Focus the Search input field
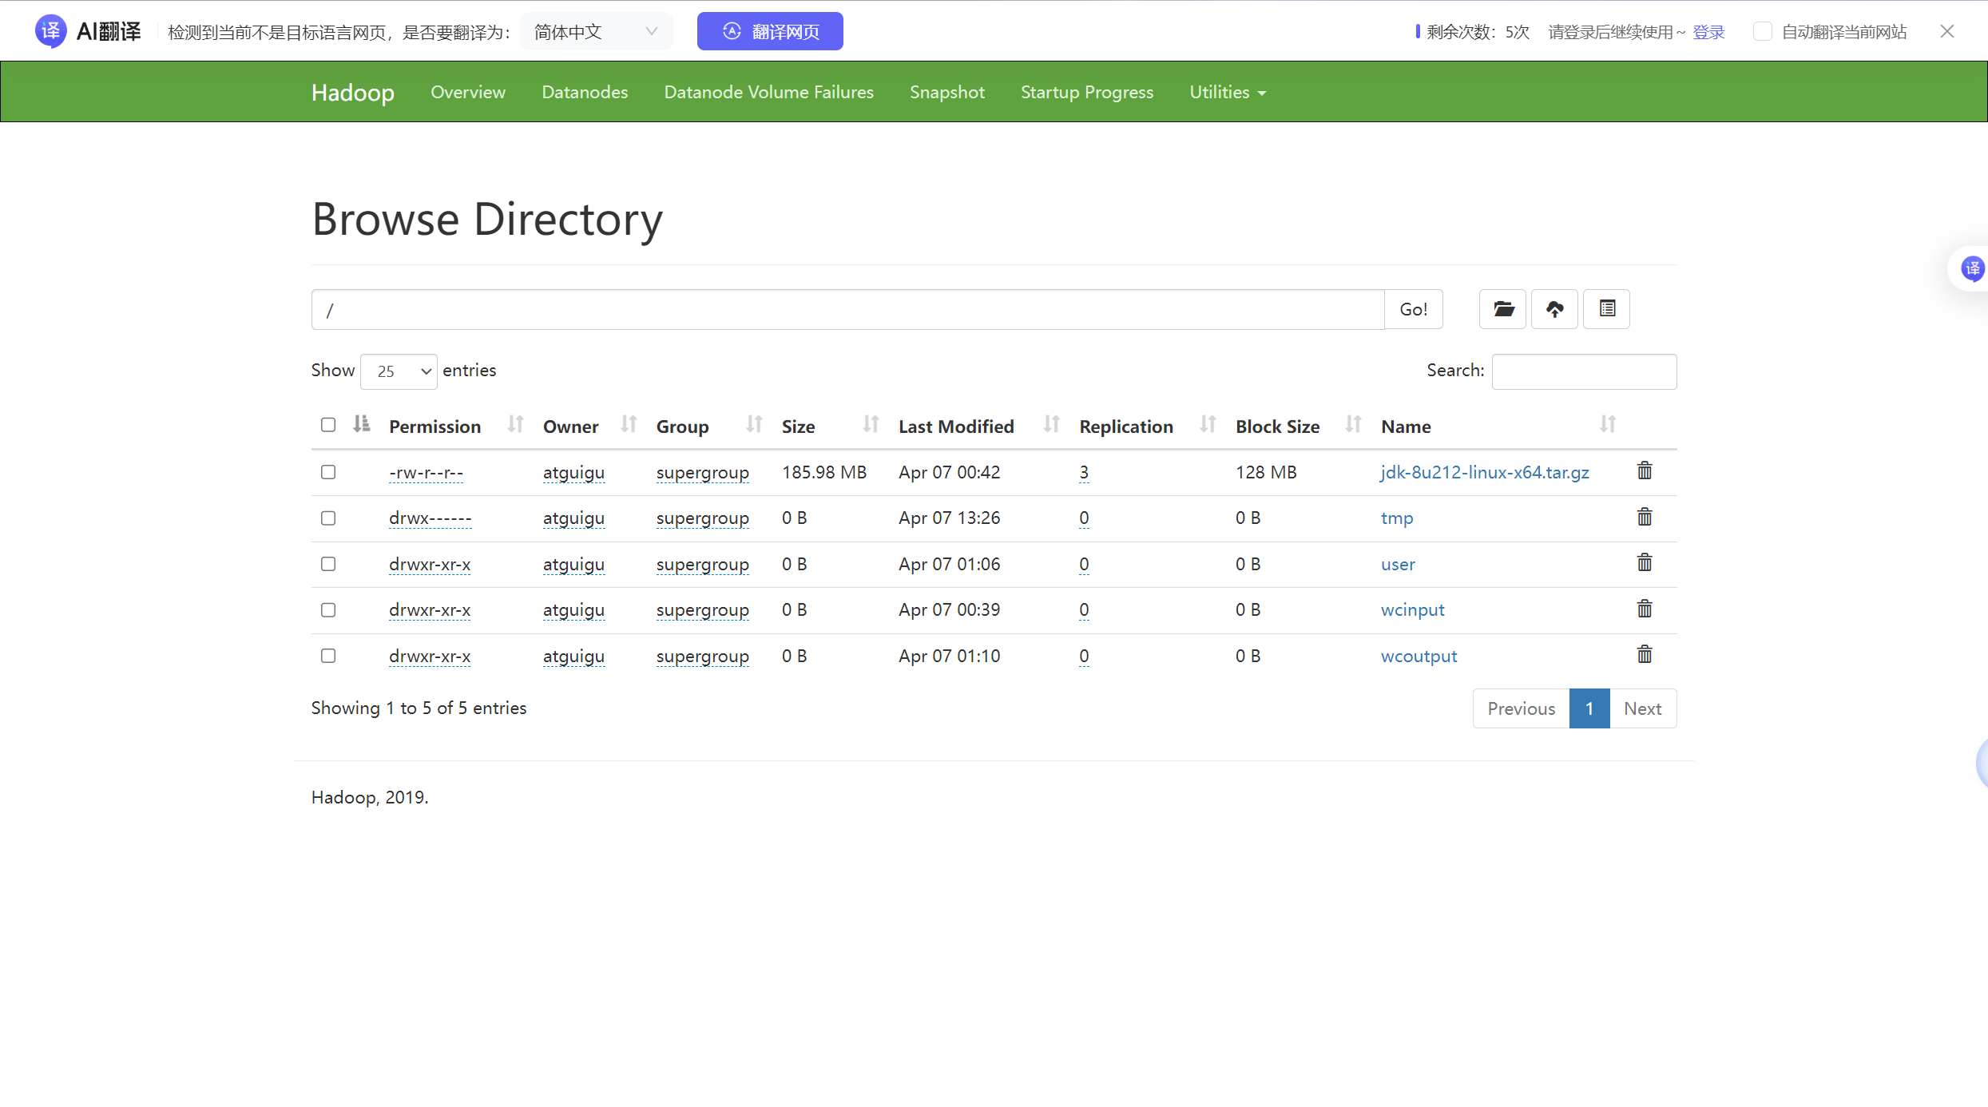 point(1583,371)
